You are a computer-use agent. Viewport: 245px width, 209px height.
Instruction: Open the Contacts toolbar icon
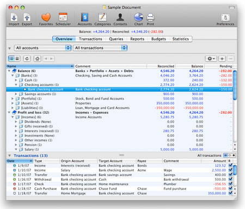pos(120,17)
